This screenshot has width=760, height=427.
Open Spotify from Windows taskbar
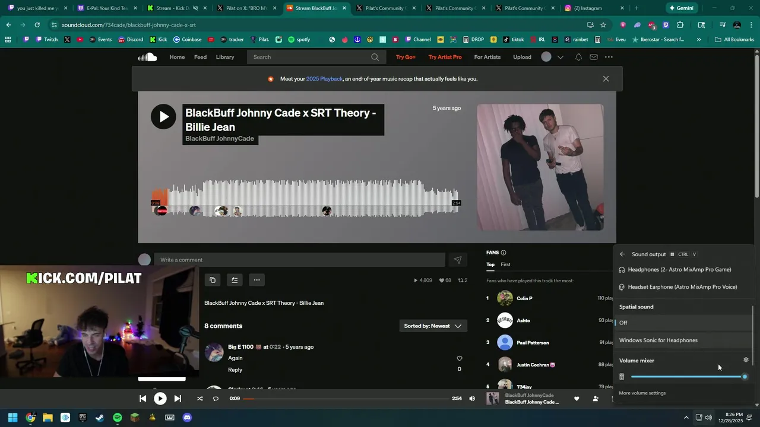(118, 418)
